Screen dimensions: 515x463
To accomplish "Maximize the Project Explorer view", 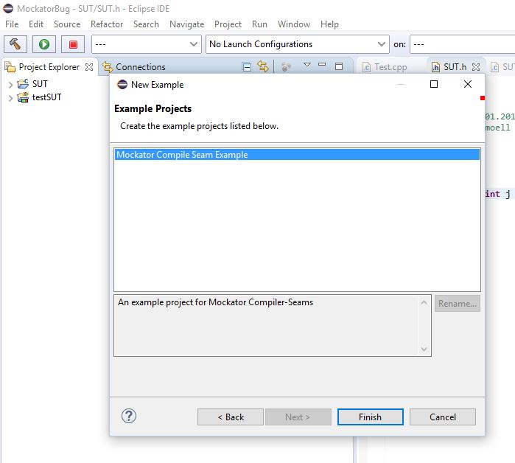I will point(339,66).
